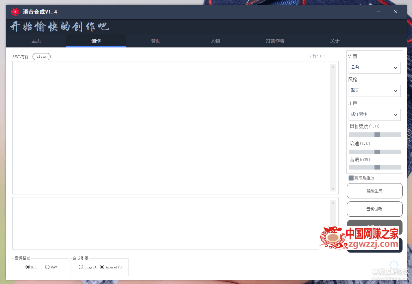Open the 音频 tab

[156, 41]
